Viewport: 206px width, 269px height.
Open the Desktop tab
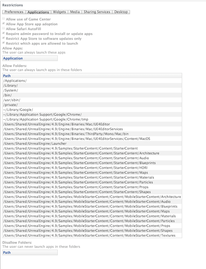coord(121,12)
